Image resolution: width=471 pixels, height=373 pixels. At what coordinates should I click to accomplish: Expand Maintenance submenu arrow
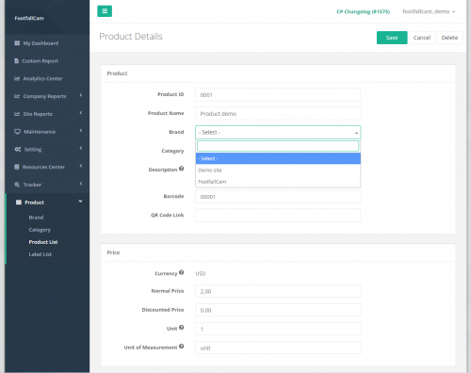[81, 130]
